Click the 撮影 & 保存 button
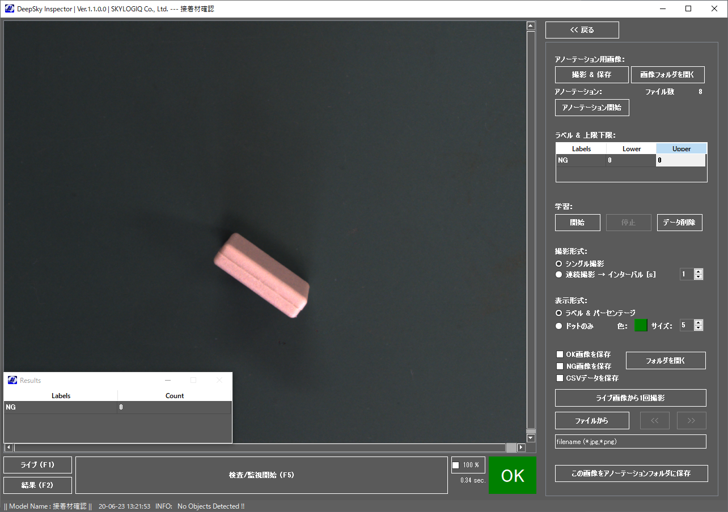Screen dimensions: 728x512 click(x=592, y=75)
